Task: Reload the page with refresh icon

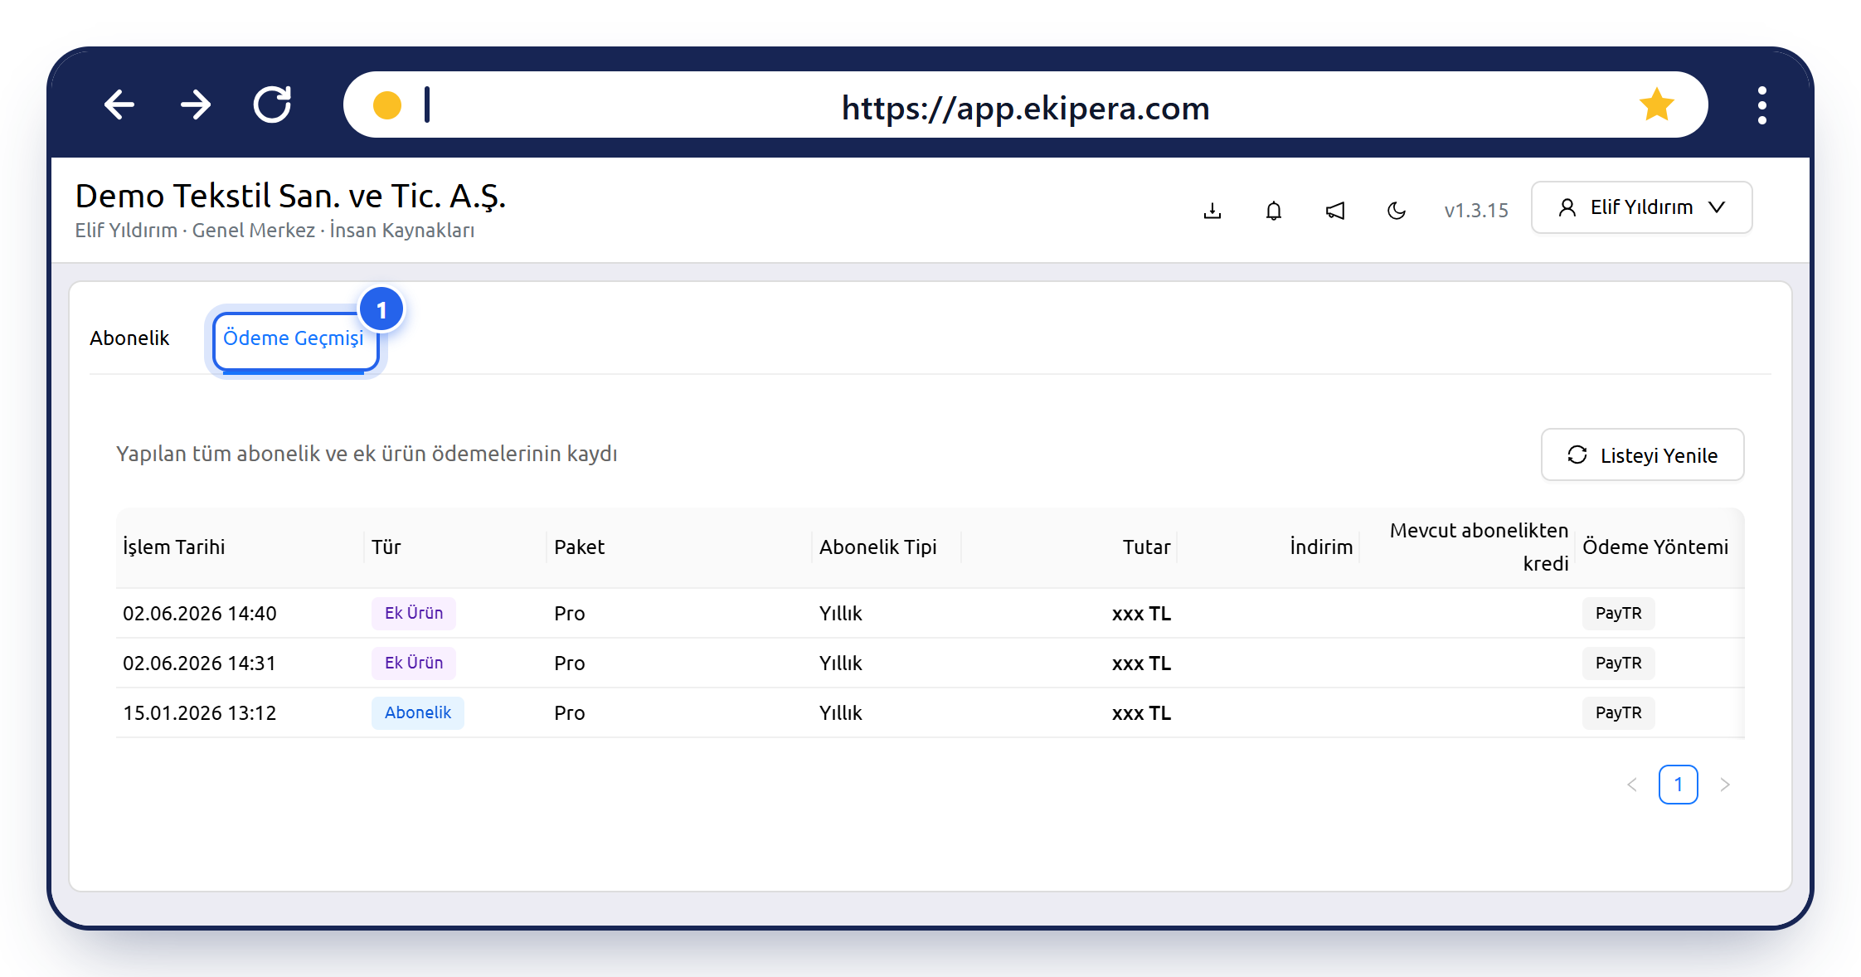Action: tap(272, 105)
